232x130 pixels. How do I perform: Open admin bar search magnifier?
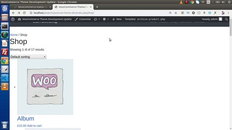click(x=226, y=19)
